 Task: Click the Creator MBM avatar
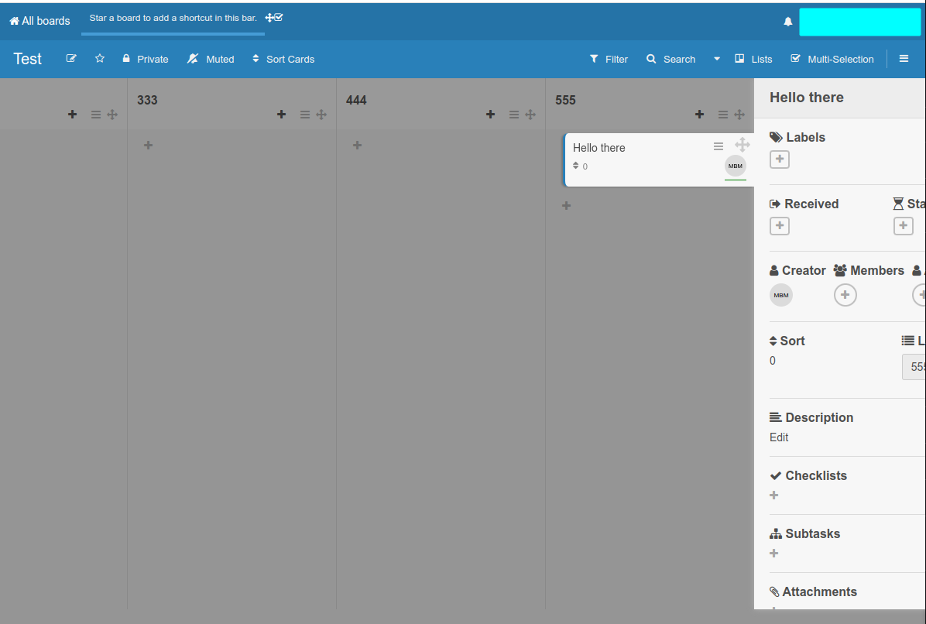click(x=781, y=295)
